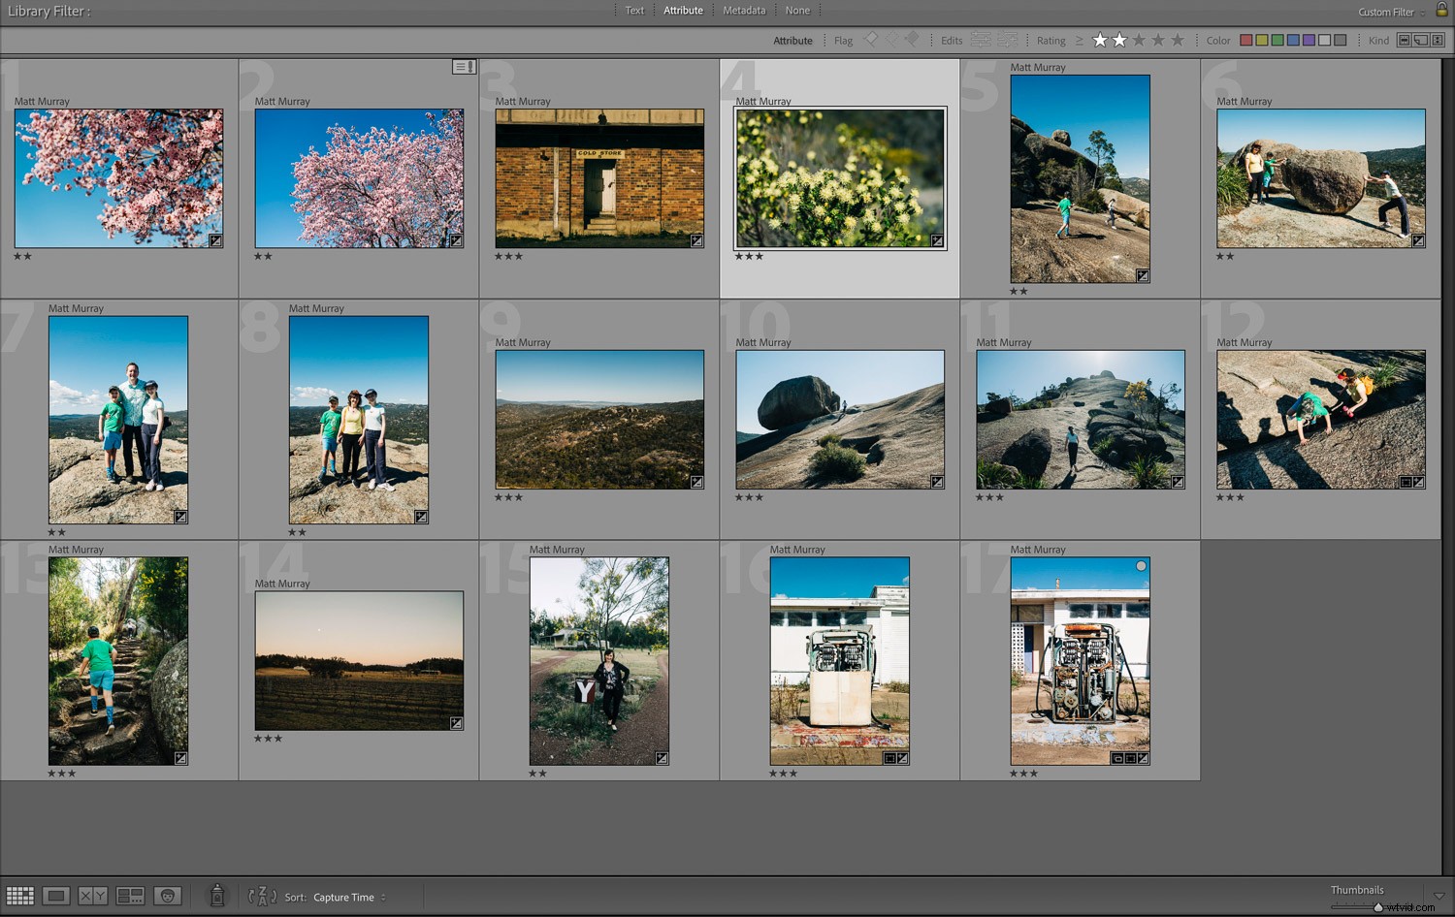Open the Custom Filter dropdown
The height and width of the screenshot is (917, 1455).
pos(1387,12)
